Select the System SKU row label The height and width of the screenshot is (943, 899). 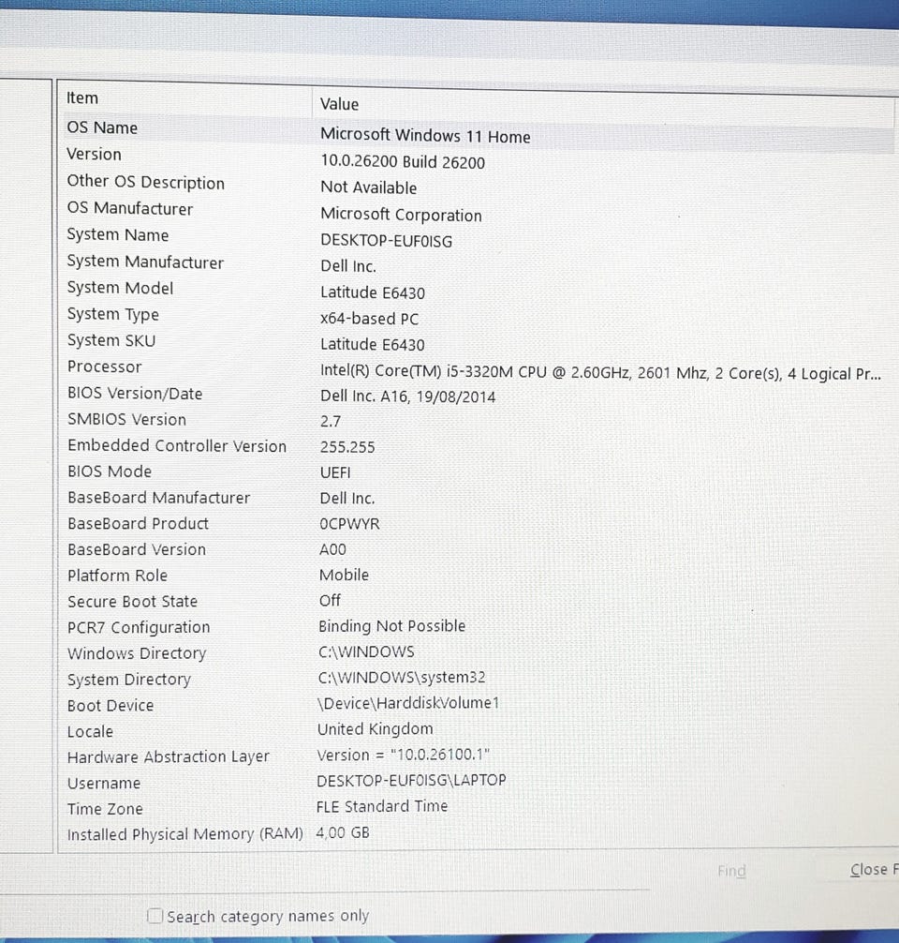pyautogui.click(x=111, y=340)
